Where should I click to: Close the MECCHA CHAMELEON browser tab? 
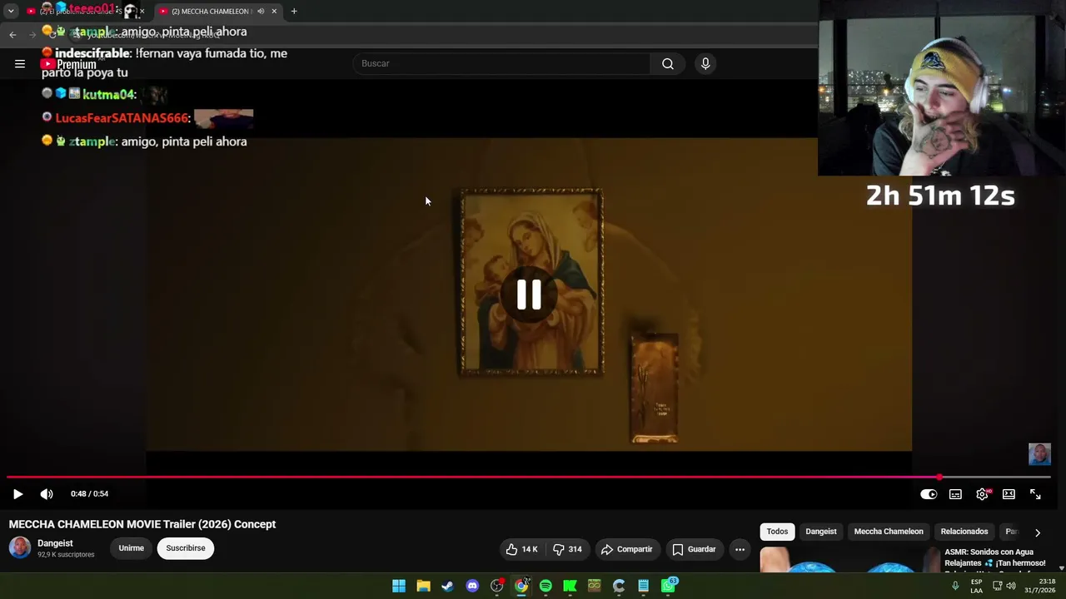tap(274, 12)
